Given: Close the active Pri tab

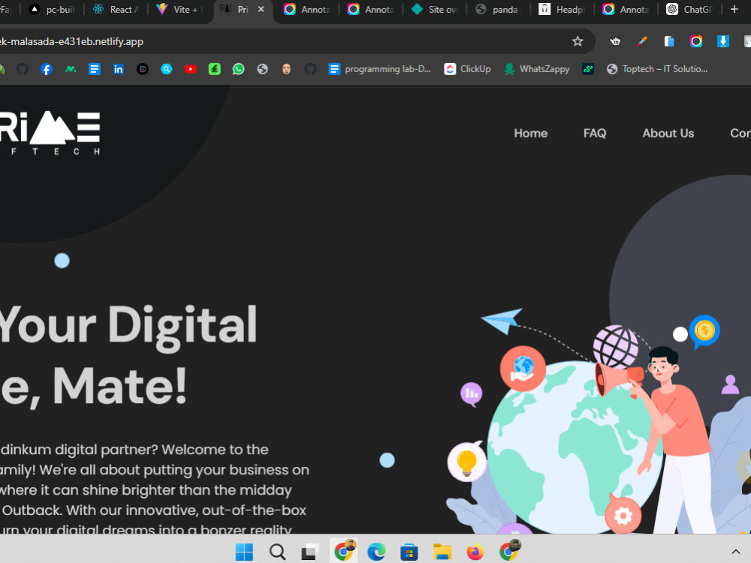Looking at the screenshot, I should pos(261,9).
